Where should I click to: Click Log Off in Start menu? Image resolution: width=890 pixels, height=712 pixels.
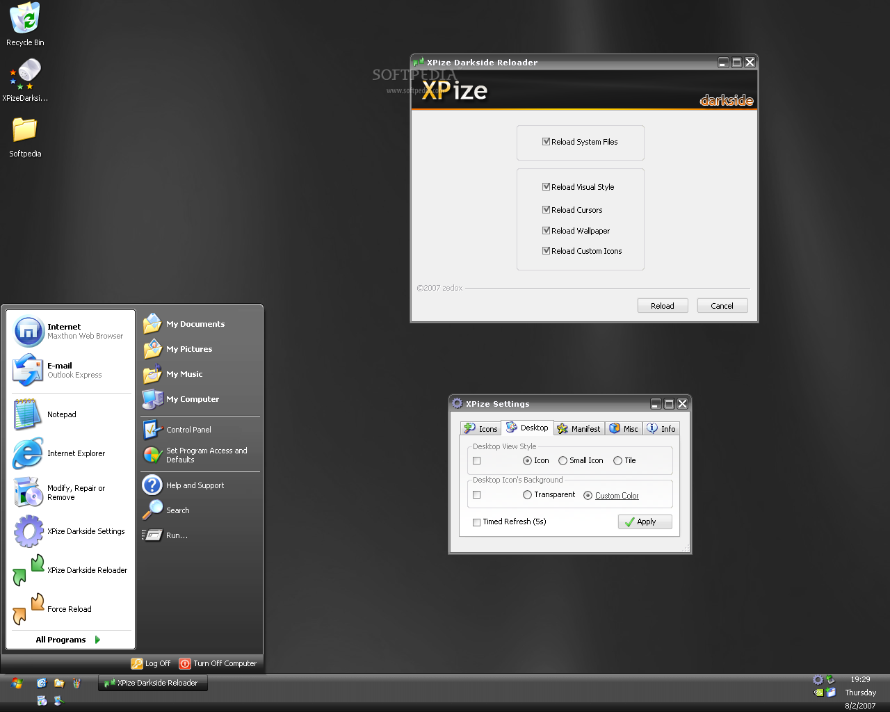point(151,663)
